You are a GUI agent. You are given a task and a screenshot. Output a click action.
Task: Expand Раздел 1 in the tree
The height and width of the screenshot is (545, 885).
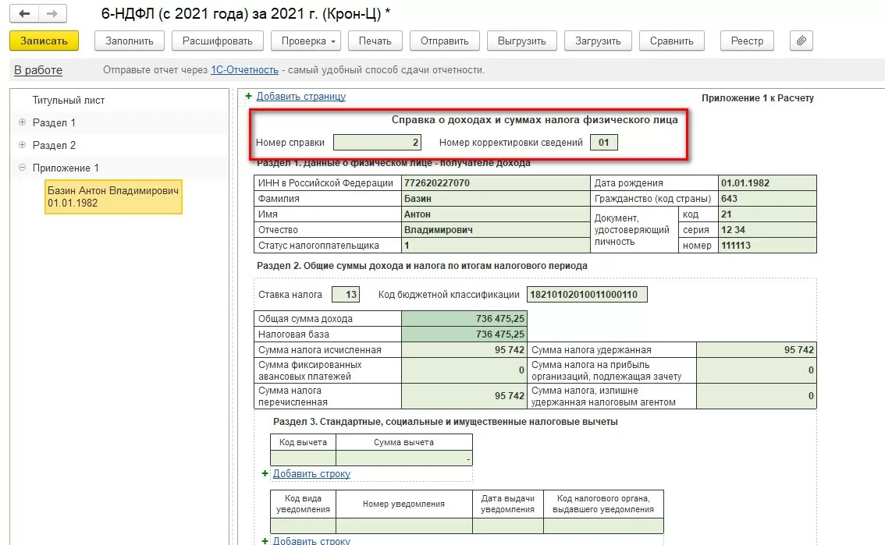(x=22, y=122)
